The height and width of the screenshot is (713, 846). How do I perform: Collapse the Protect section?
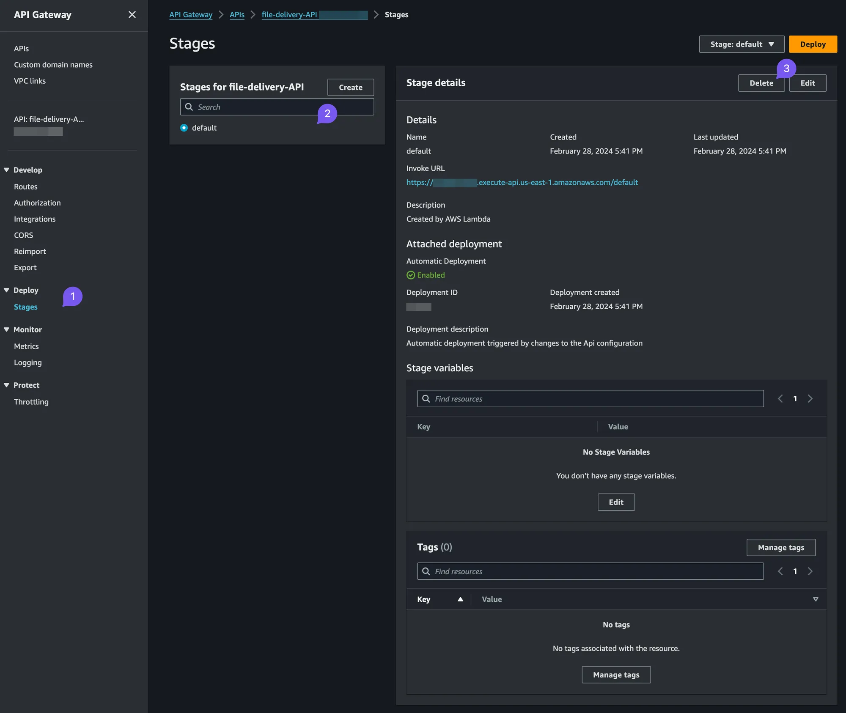coord(6,385)
